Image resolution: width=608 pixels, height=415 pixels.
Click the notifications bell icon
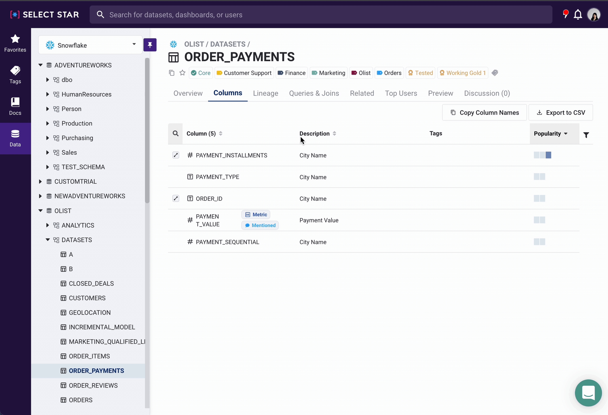pos(578,15)
